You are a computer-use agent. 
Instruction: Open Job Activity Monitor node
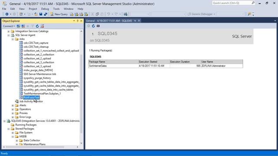31,101
